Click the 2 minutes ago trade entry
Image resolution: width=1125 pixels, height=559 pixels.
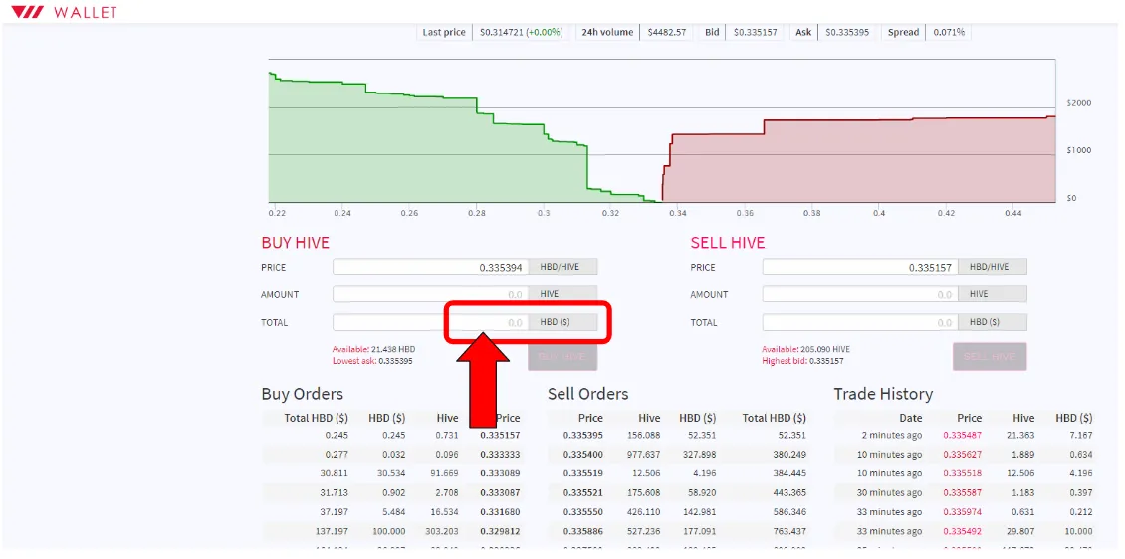pyautogui.click(x=891, y=435)
